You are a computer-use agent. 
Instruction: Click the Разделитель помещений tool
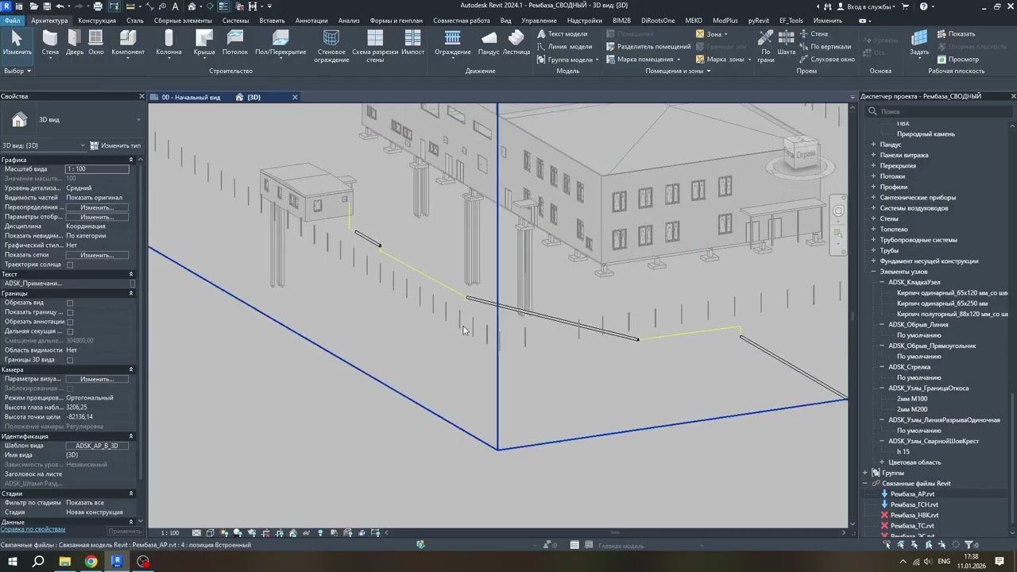coord(648,47)
